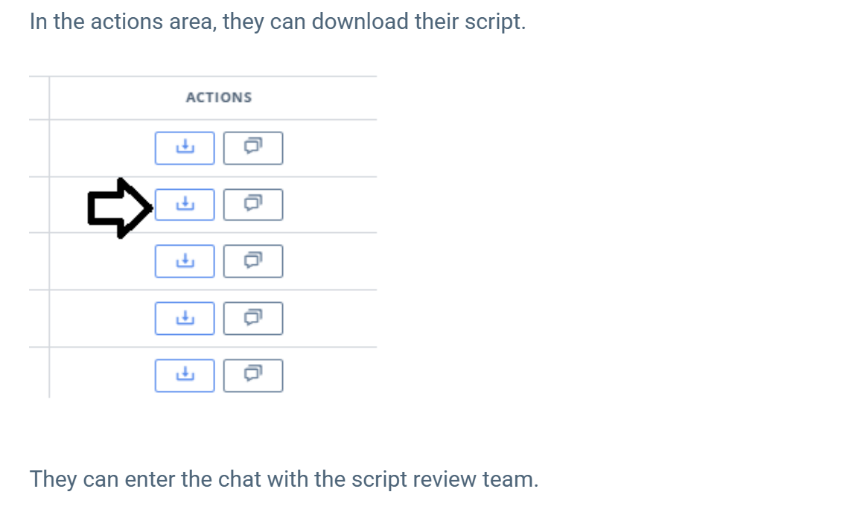Click the word "They" in the last sentence
Image resolution: width=863 pixels, height=518 pixels.
click(53, 479)
